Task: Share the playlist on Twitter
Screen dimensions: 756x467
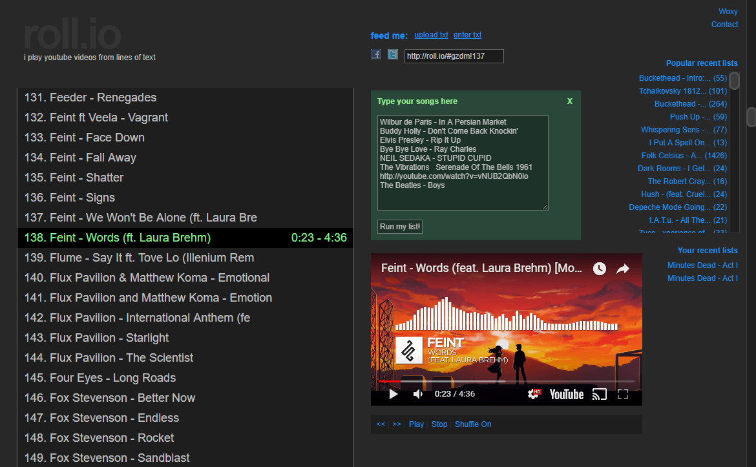Action: click(393, 54)
